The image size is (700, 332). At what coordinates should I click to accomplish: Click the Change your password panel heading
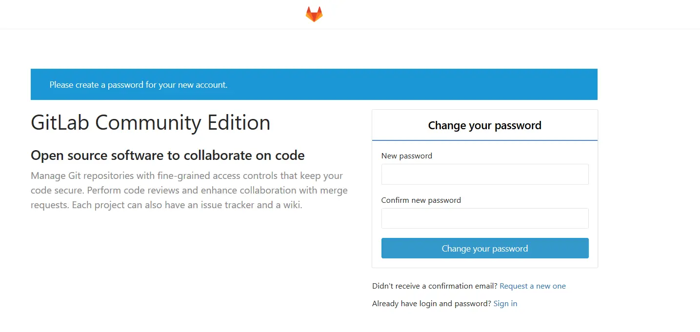(x=484, y=125)
